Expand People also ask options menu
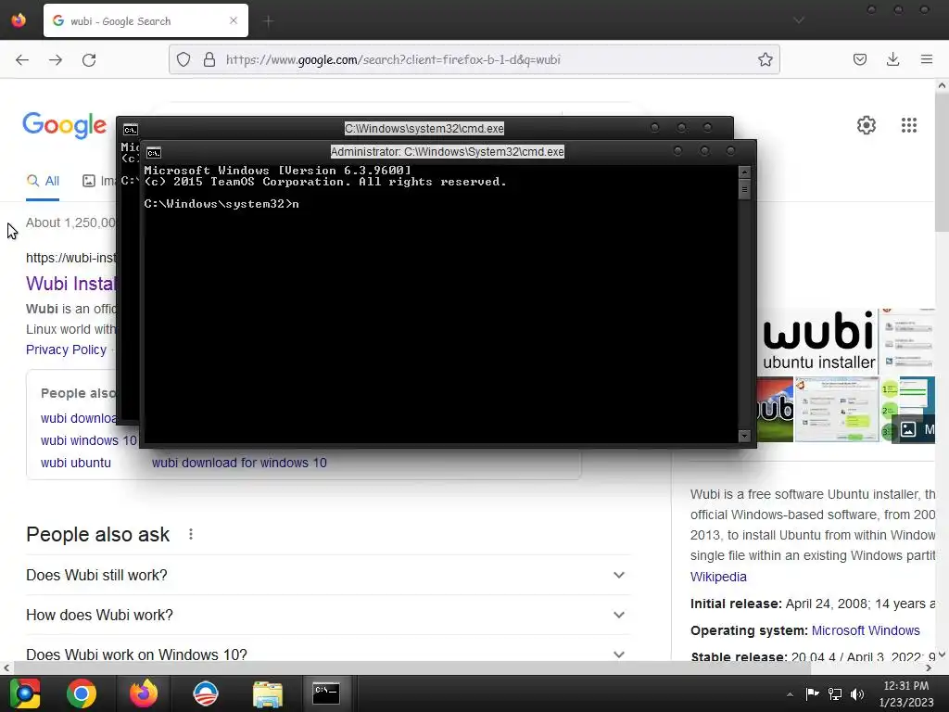949x712 pixels. tap(191, 534)
